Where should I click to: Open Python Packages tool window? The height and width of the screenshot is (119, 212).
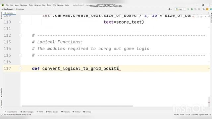[x=27, y=112]
